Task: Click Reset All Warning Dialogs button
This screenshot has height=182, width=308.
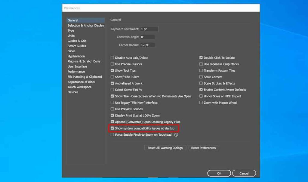Action: [165, 148]
